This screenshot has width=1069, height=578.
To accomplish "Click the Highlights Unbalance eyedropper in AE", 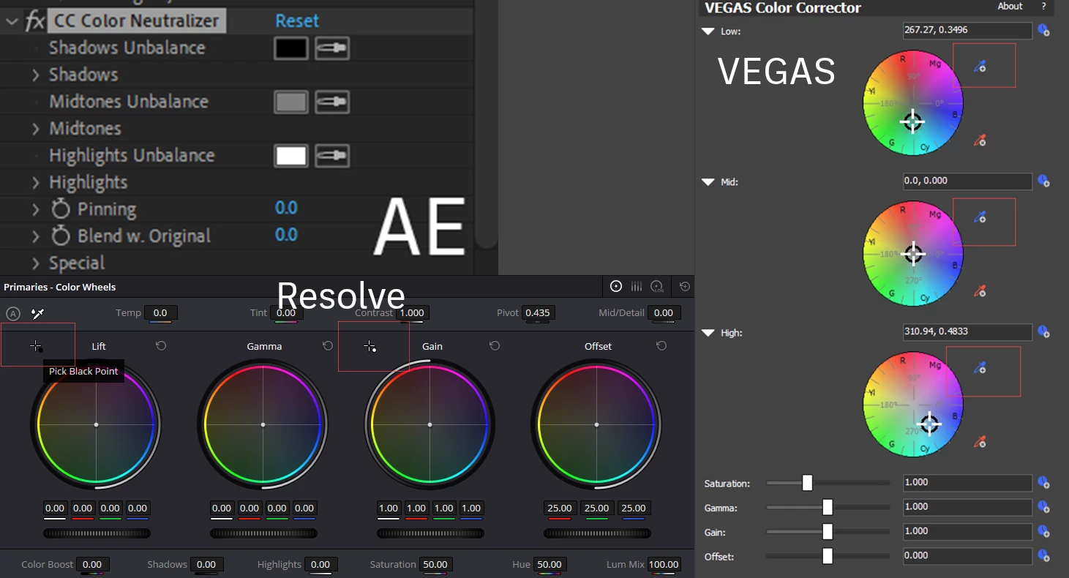I will pyautogui.click(x=332, y=156).
